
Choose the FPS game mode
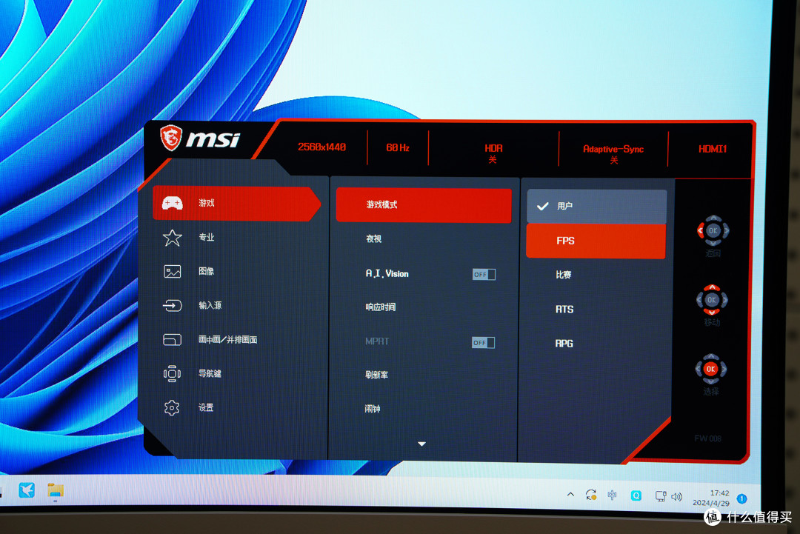pos(596,241)
